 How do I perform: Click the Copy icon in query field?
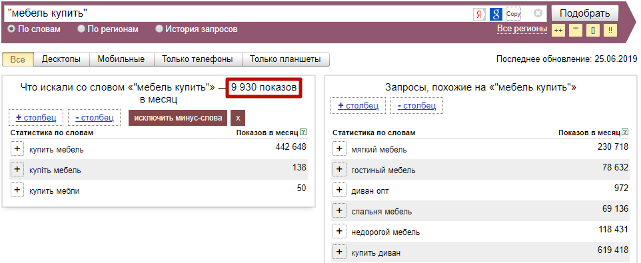pos(514,14)
